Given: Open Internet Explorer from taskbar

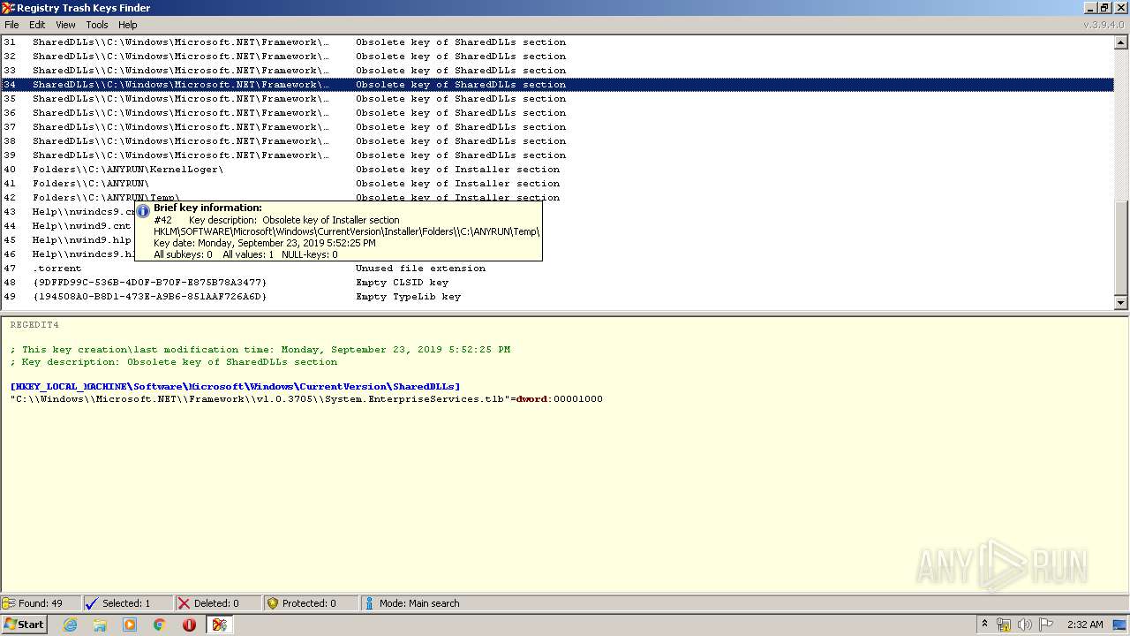Looking at the screenshot, I should (70, 625).
